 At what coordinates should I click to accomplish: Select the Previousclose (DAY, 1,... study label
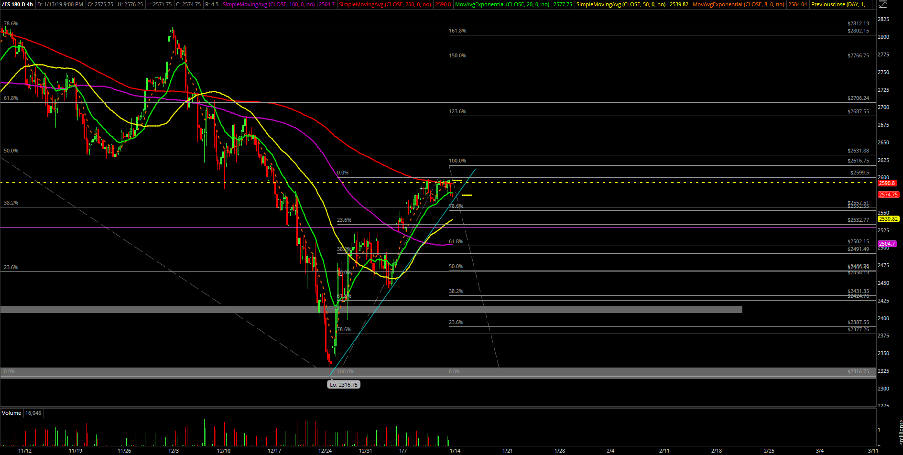click(840, 4)
